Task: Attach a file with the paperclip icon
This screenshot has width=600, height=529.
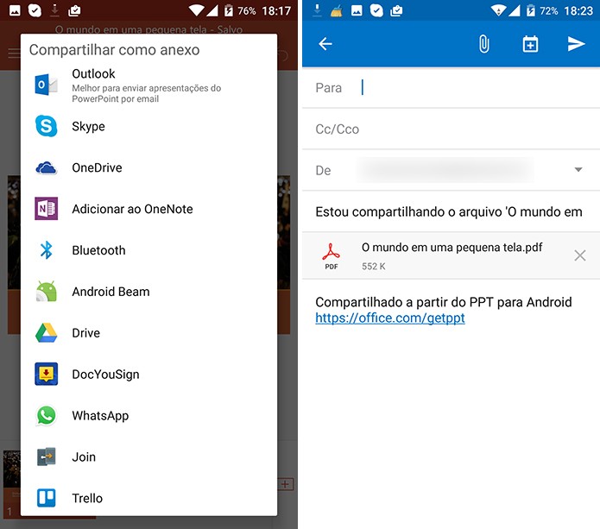Action: click(483, 44)
